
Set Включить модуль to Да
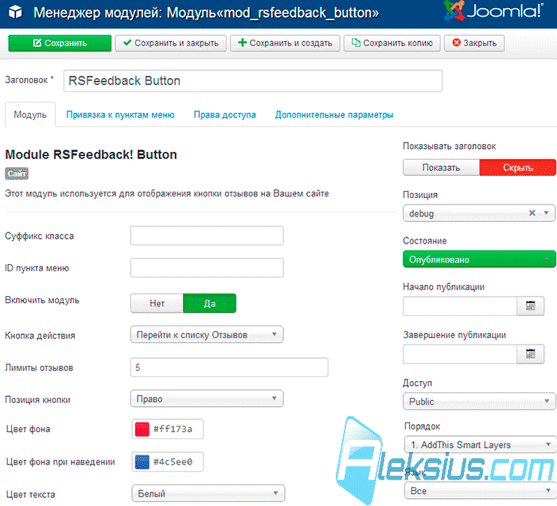[x=209, y=303]
